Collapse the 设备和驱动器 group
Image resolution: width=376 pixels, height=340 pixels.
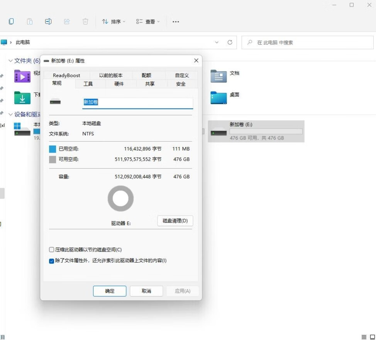(10, 114)
